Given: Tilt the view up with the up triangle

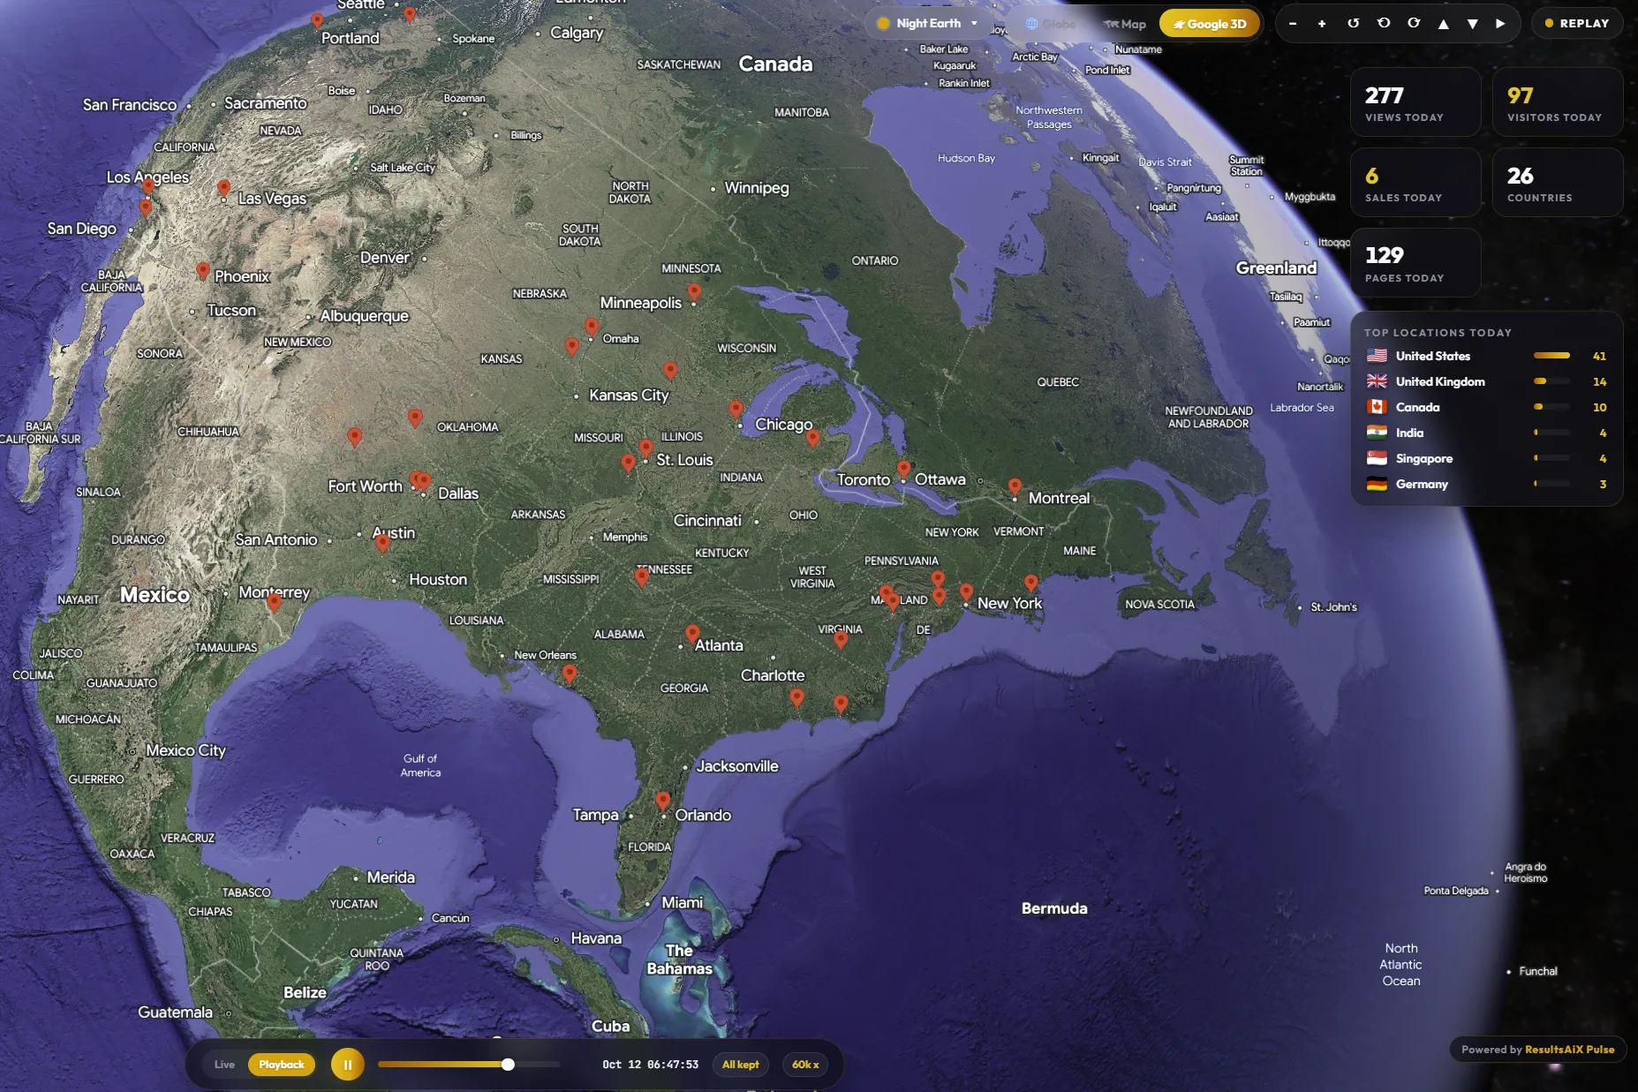Looking at the screenshot, I should 1443,24.
